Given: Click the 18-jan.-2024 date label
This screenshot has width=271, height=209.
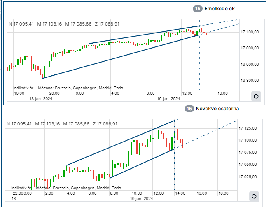Looking at the screenshot, I should click(x=41, y=99).
